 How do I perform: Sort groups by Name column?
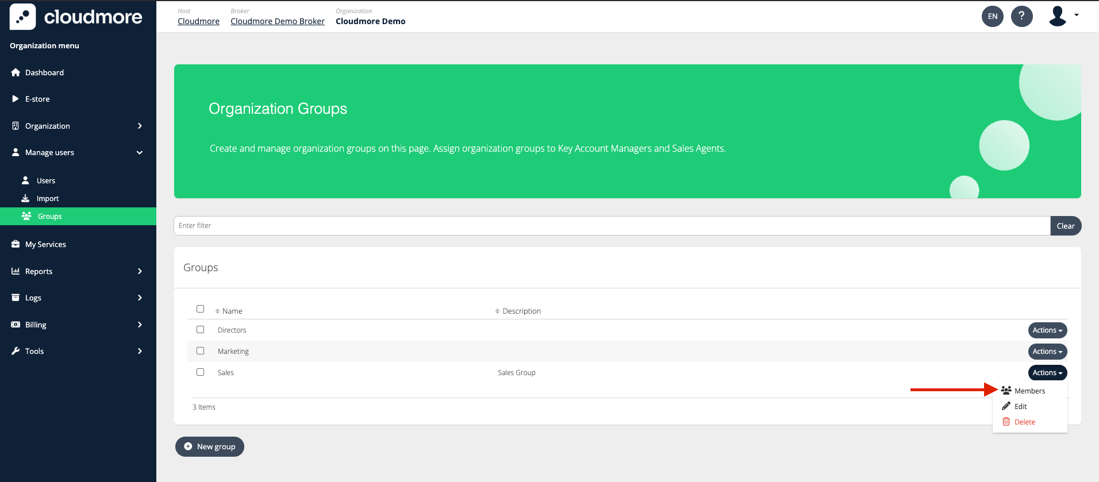(232, 311)
